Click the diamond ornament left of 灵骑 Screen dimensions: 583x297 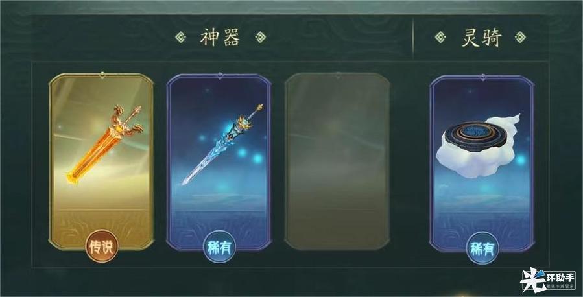tap(440, 37)
